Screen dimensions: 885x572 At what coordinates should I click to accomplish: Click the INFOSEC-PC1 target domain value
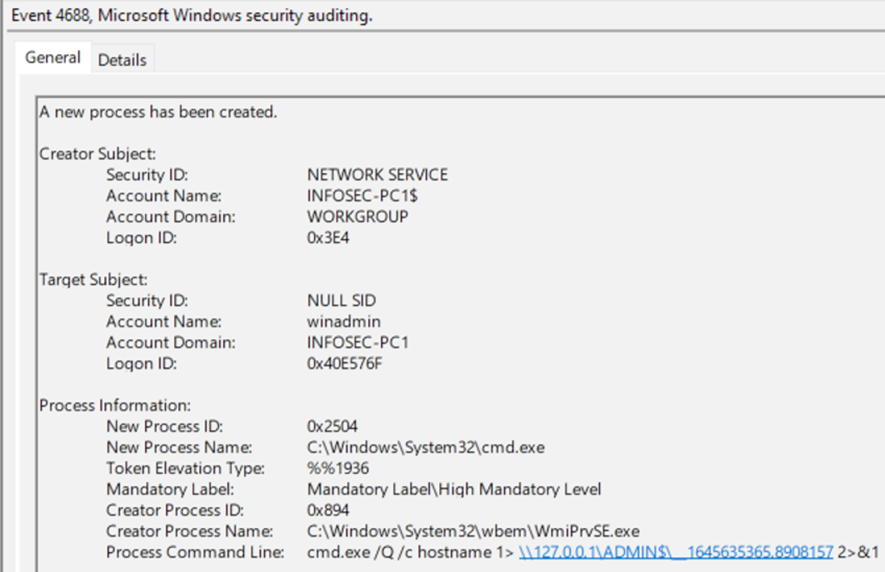click(x=358, y=343)
